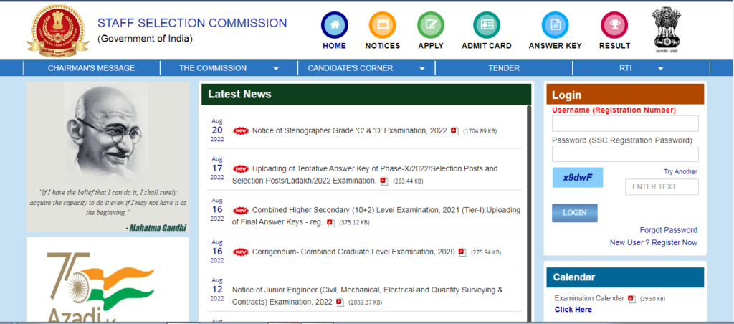The width and height of the screenshot is (734, 324).
Task: Click the Password input field
Action: tap(625, 154)
